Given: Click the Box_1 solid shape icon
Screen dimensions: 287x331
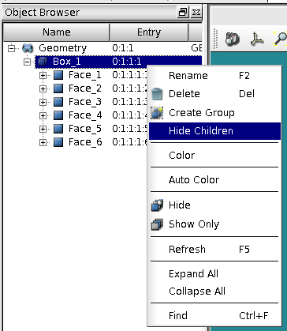Looking at the screenshot, I should coord(43,62).
